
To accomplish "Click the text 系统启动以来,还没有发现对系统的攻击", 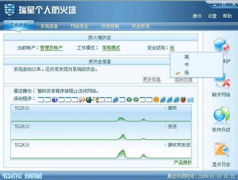I will (x=56, y=69).
